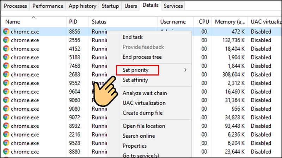Open Properties from context menu

coord(135,146)
